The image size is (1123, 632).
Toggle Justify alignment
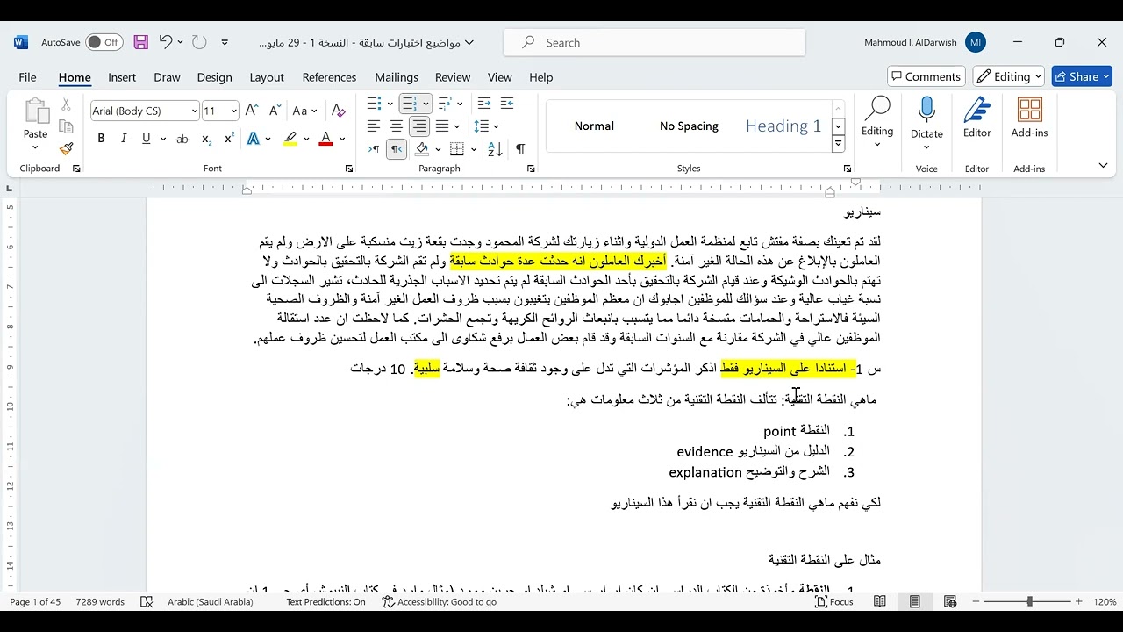click(x=442, y=126)
